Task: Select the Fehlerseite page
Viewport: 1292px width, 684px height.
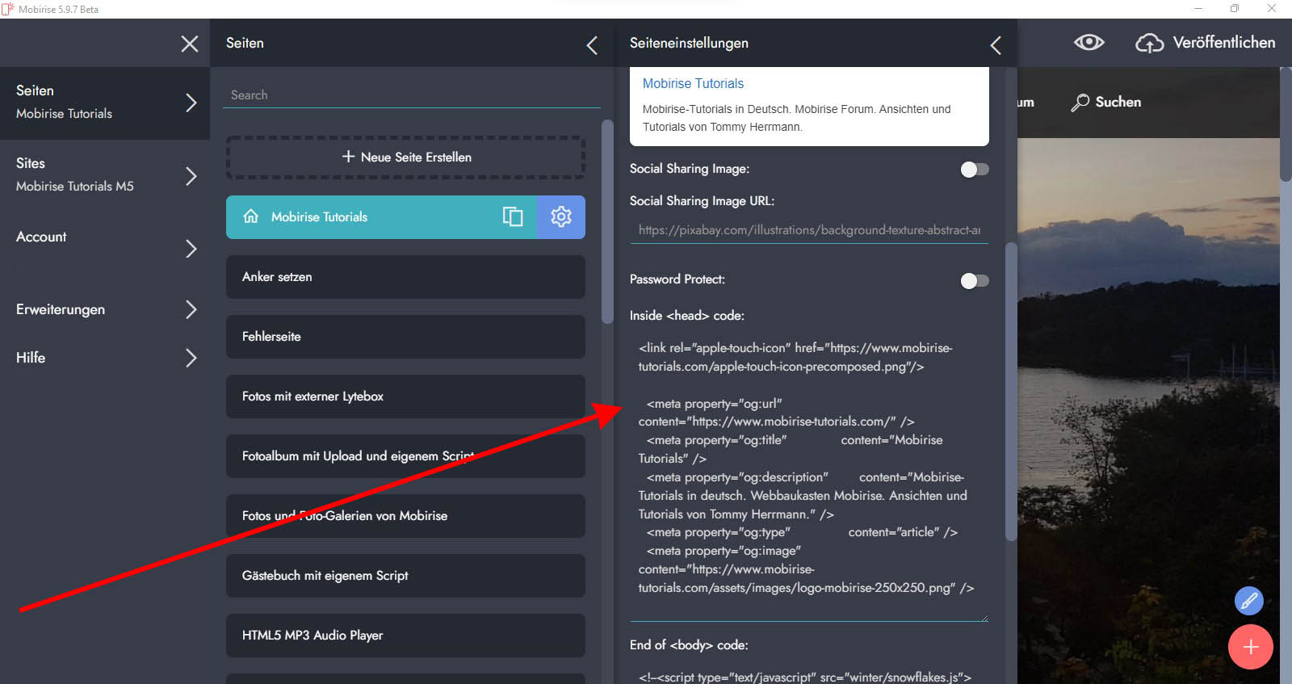Action: click(x=405, y=337)
